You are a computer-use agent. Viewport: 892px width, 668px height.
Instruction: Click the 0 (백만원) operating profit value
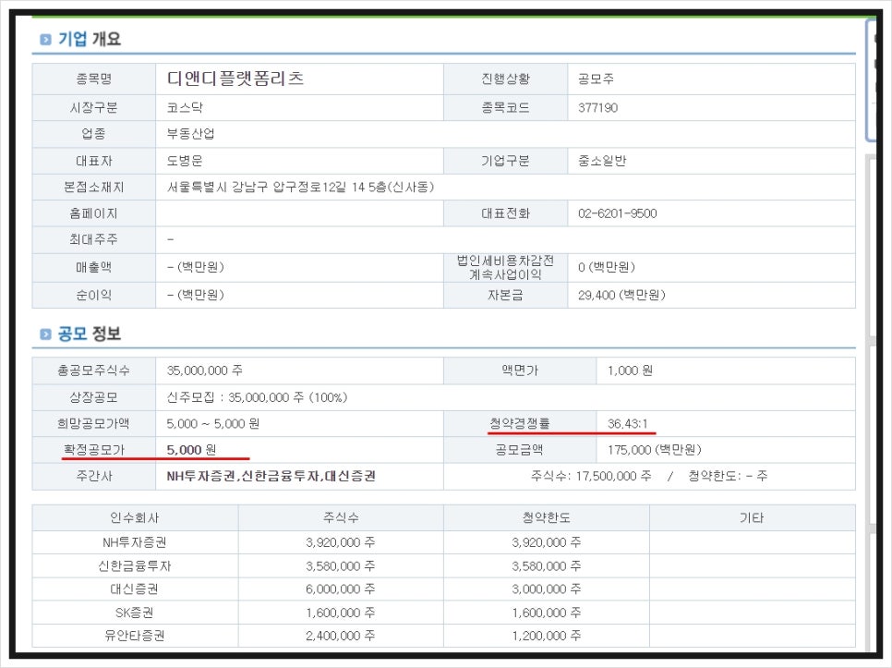pos(607,267)
